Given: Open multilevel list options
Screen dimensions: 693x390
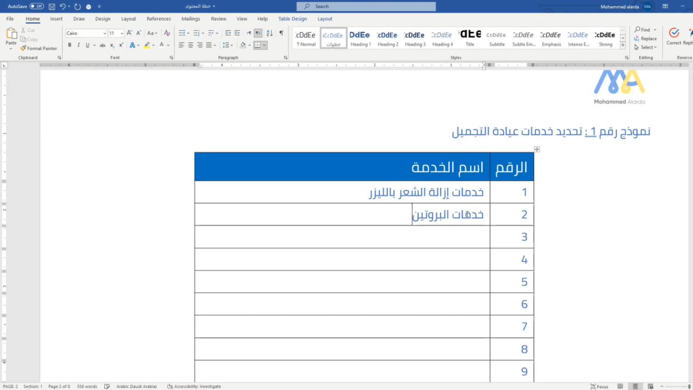Looking at the screenshot, I should pos(212,33).
